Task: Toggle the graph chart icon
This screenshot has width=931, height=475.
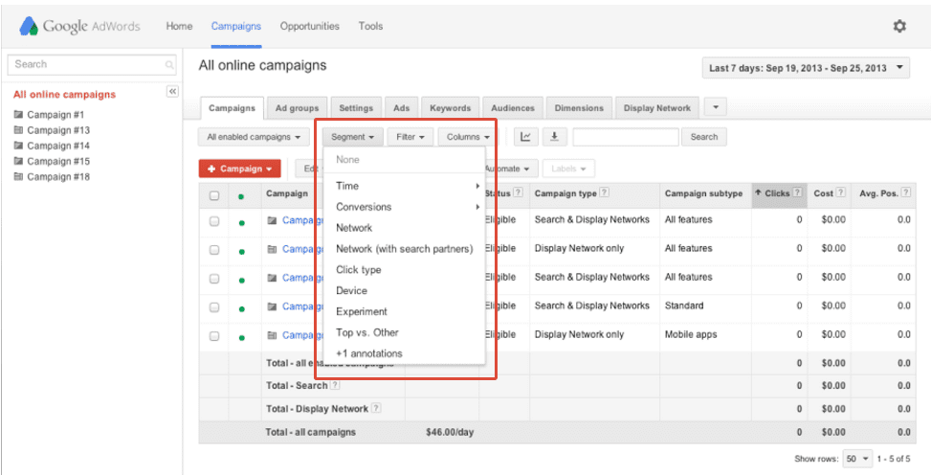Action: click(525, 137)
